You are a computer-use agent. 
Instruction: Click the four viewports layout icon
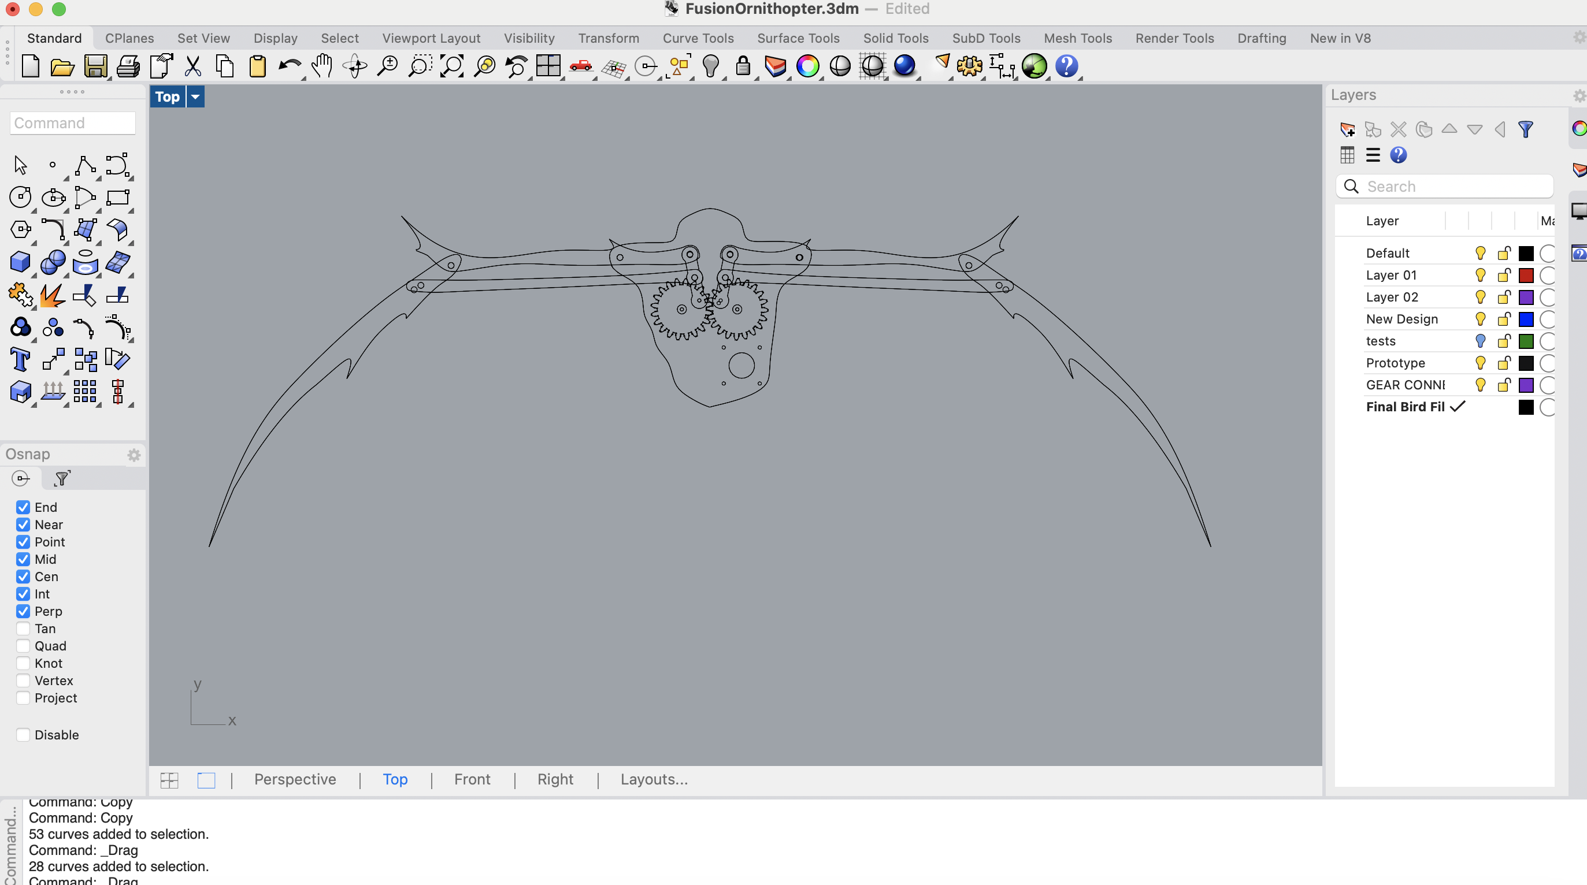point(548,66)
